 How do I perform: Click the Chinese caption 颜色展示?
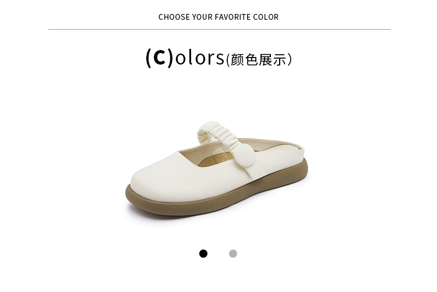(259, 59)
